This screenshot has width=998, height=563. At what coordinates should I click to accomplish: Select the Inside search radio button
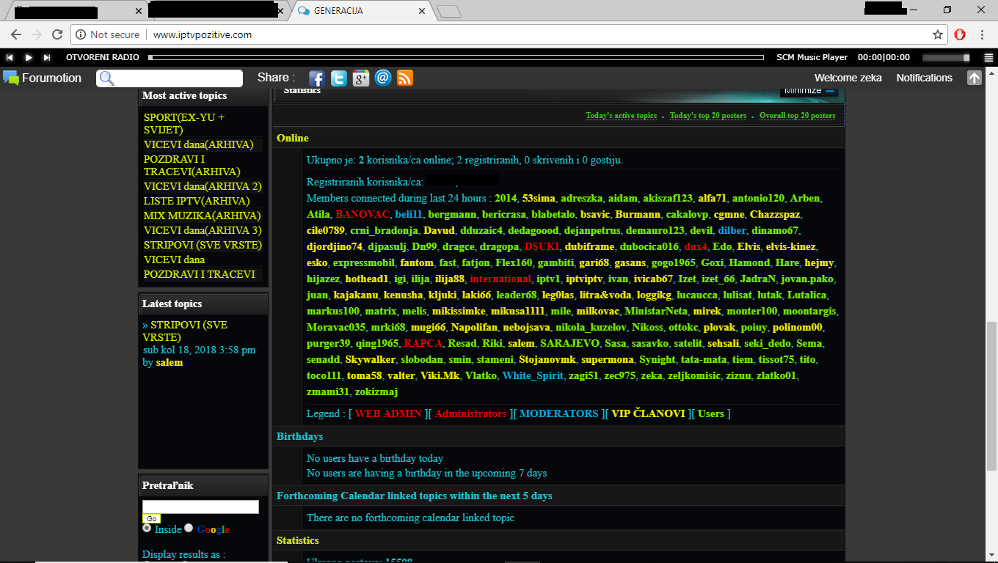coord(147,528)
